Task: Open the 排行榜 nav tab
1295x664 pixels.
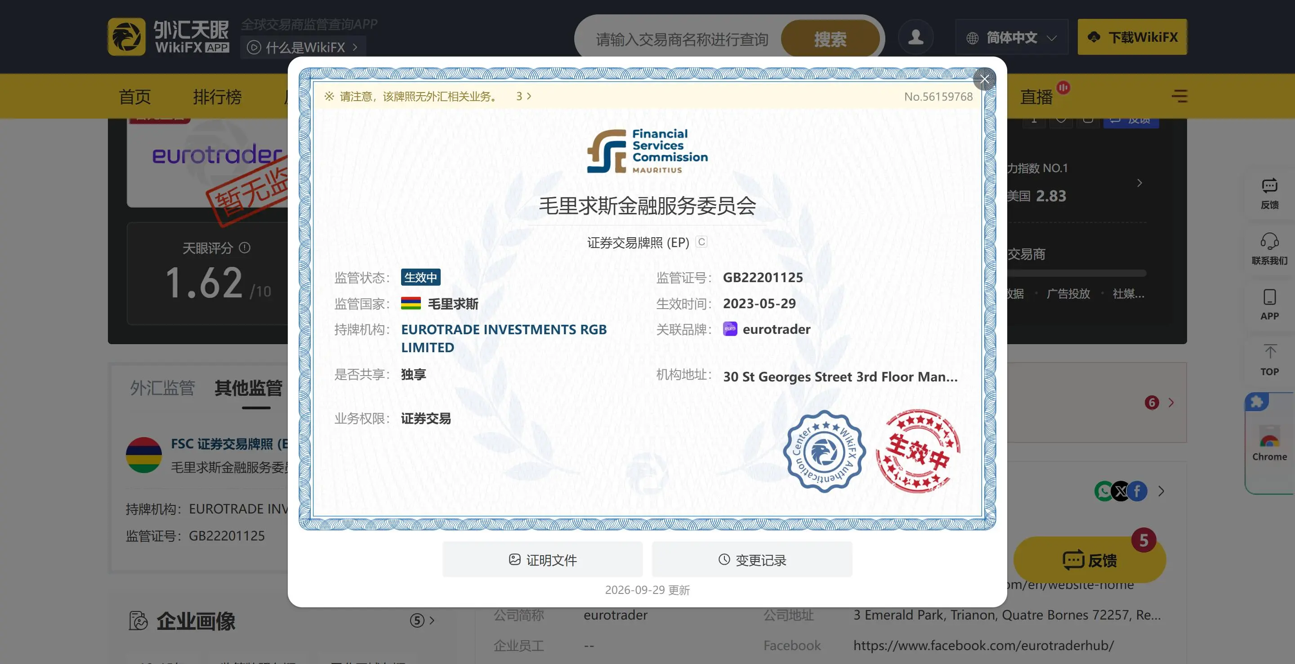Action: pos(217,97)
